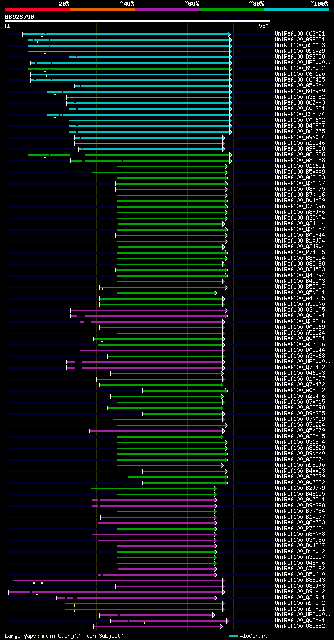Image resolution: width=334 pixels, height=640 pixels.
Task: Open hit UniRef100_A5AM53
Action: (x=300, y=45)
